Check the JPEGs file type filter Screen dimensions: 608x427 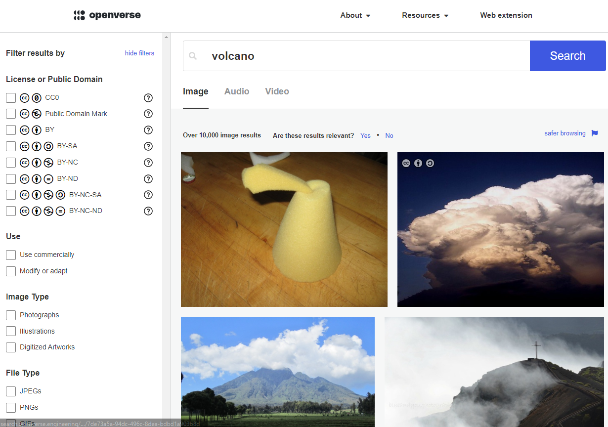[10, 391]
